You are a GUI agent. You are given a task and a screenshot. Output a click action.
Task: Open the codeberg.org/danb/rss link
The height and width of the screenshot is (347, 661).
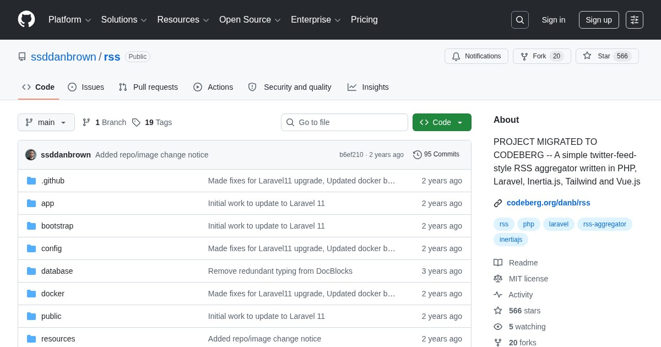[x=548, y=203]
